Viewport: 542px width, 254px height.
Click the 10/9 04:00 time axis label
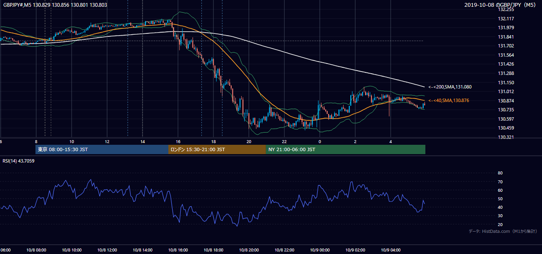click(x=391, y=250)
